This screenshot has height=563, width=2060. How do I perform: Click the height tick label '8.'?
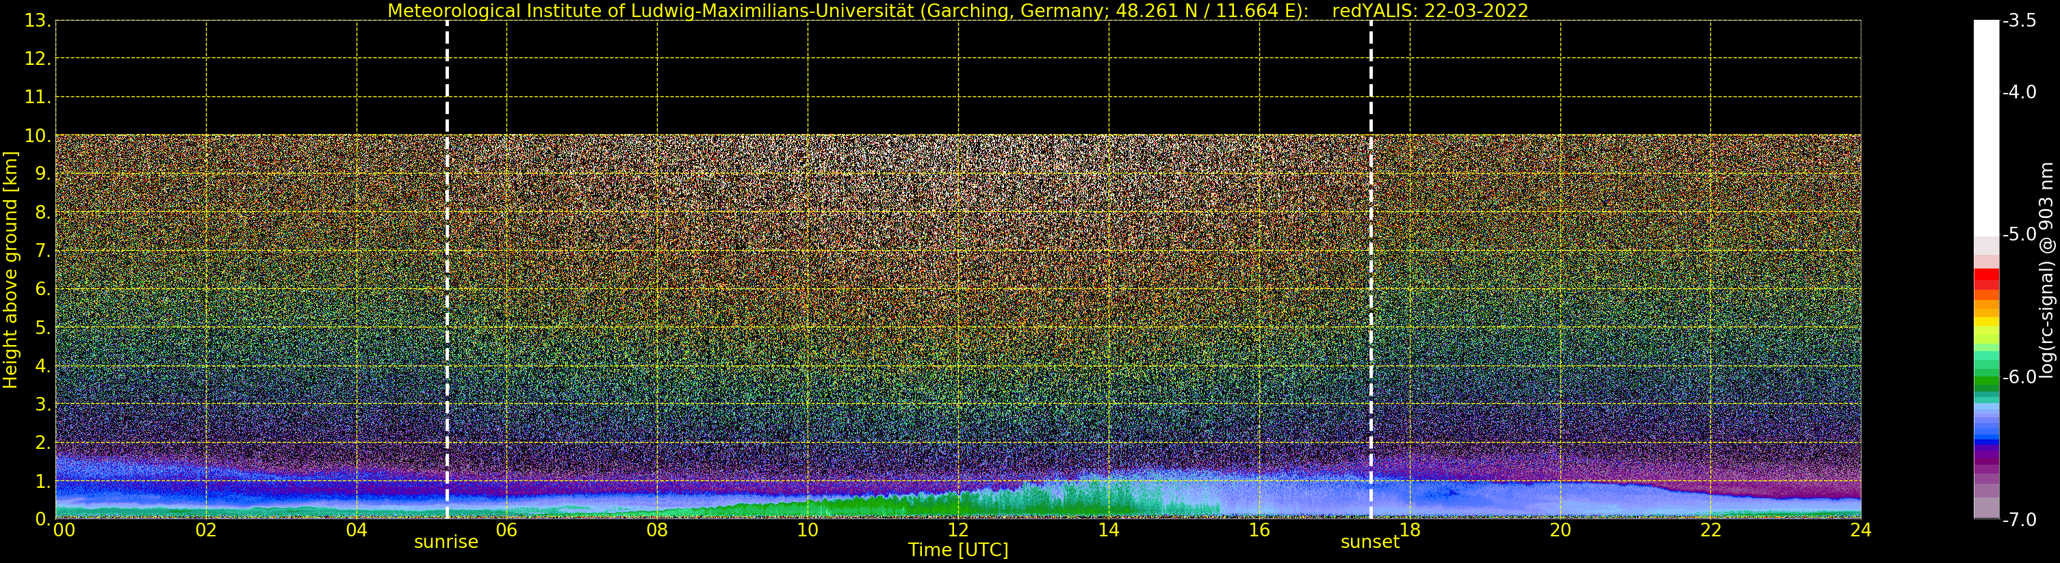click(x=43, y=212)
